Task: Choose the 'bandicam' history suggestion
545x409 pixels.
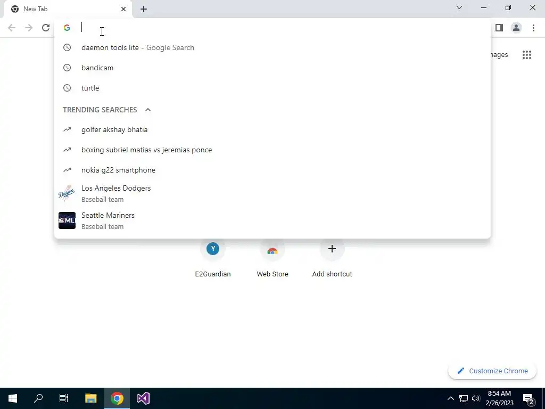Action: pos(272,68)
